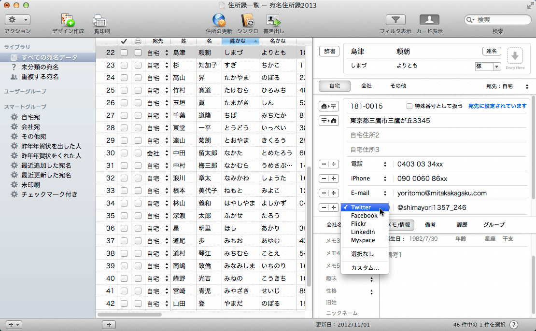Check the print box for row 30 中田
This screenshot has width=536, height=331.
(x=138, y=153)
